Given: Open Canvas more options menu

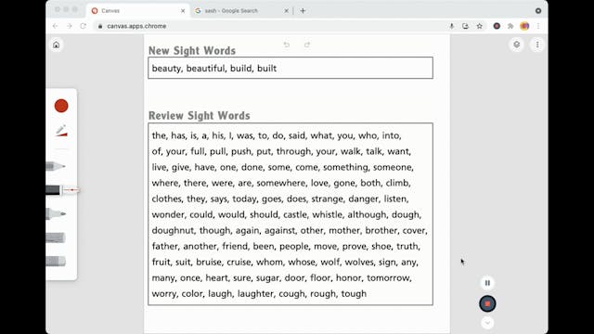Looking at the screenshot, I should tap(537, 45).
